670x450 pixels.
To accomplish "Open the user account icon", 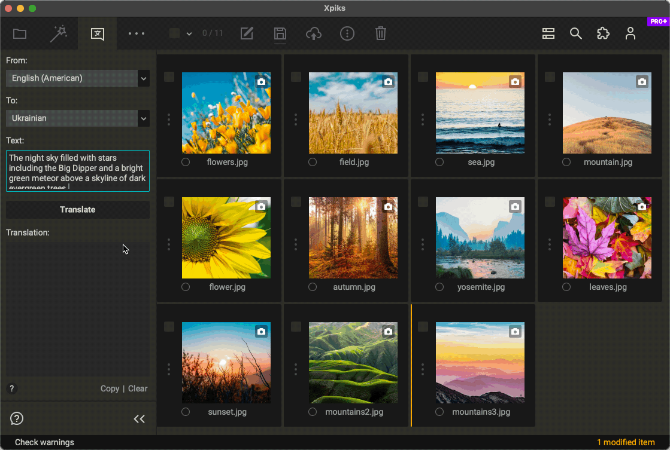I will coord(630,33).
